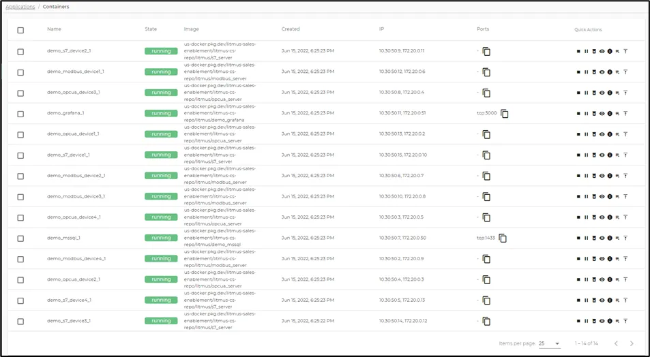Viewport: 650px width, 357px height.
Task: Click copy icon in demo_s7_device3_1 Ports cell
Action: point(486,321)
